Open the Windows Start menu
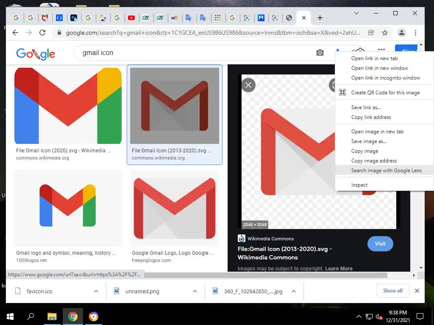 pyautogui.click(x=10, y=317)
